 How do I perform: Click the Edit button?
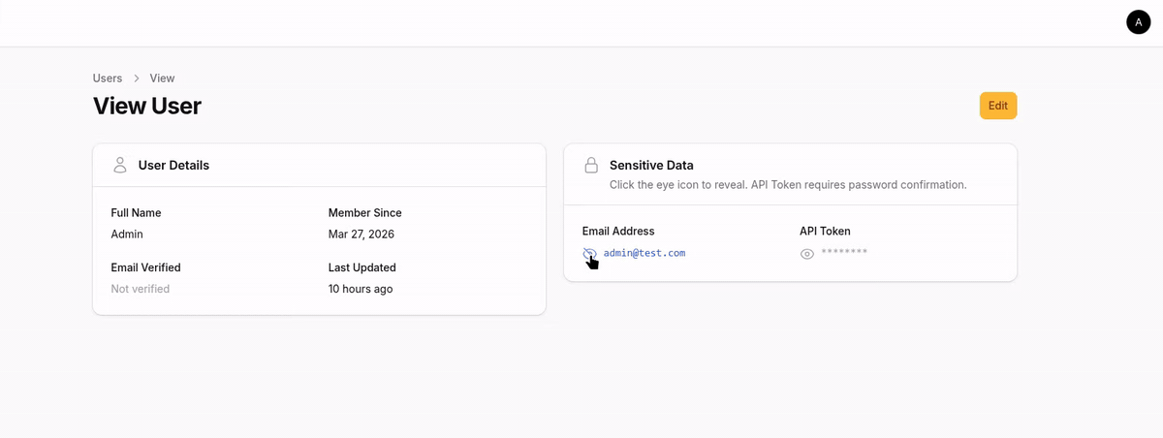coord(998,106)
